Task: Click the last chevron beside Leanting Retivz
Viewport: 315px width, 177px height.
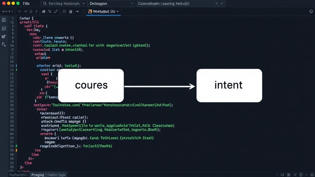Action: [222, 3]
